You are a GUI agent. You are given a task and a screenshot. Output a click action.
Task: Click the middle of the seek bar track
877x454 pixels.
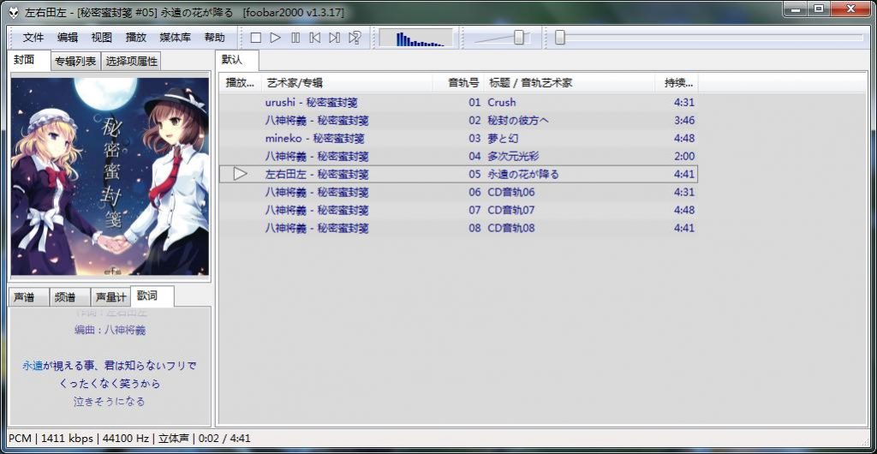(709, 38)
